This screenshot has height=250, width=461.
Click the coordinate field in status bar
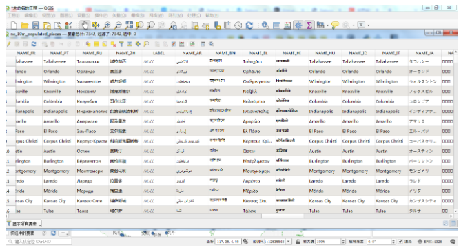(228, 242)
